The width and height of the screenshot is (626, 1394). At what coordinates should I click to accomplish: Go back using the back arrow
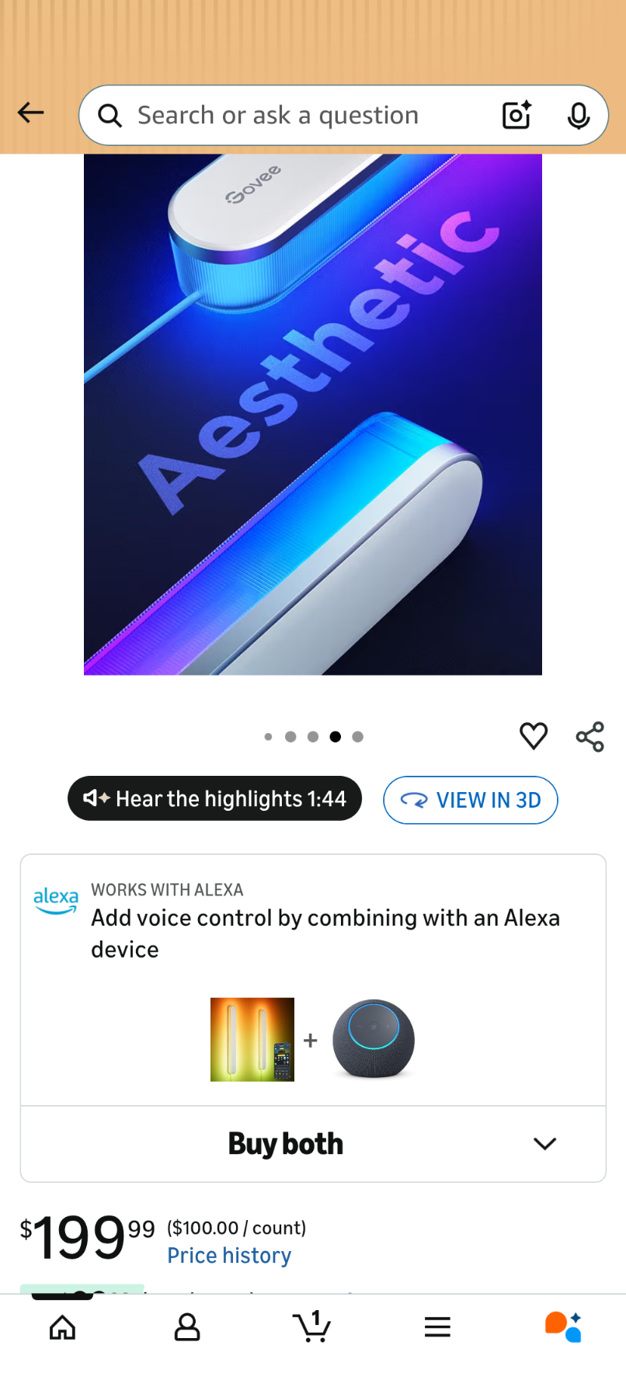pos(31,113)
